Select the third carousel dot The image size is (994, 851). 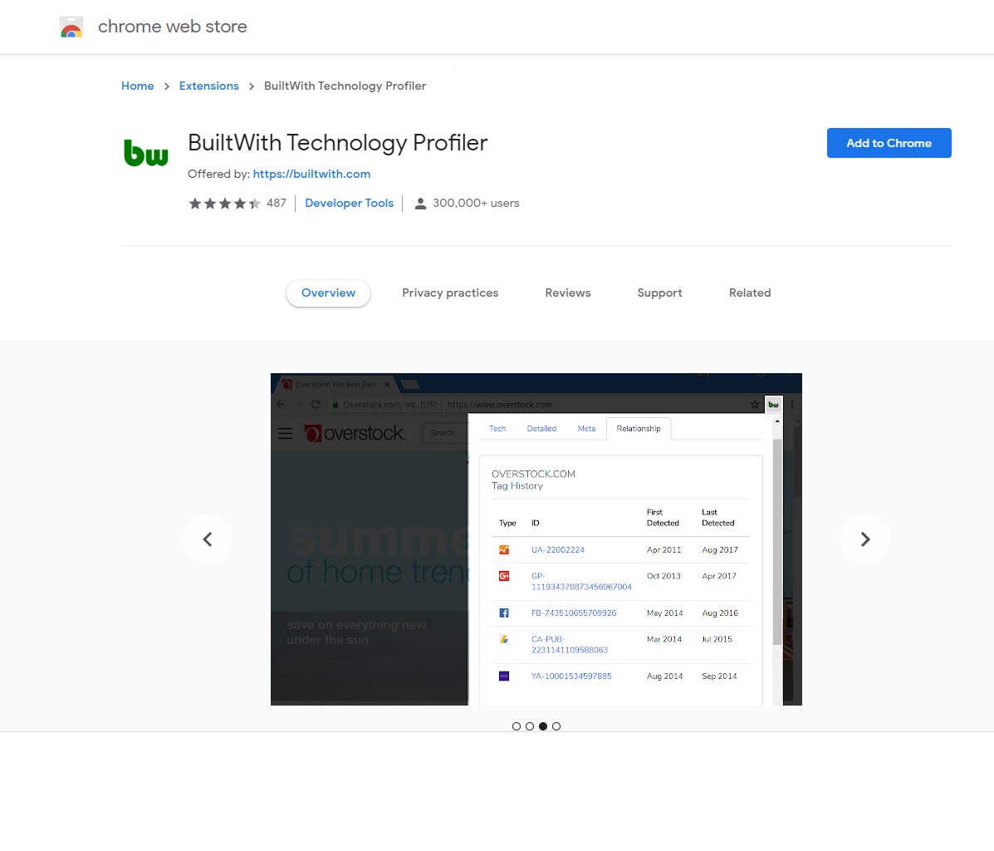pos(542,726)
